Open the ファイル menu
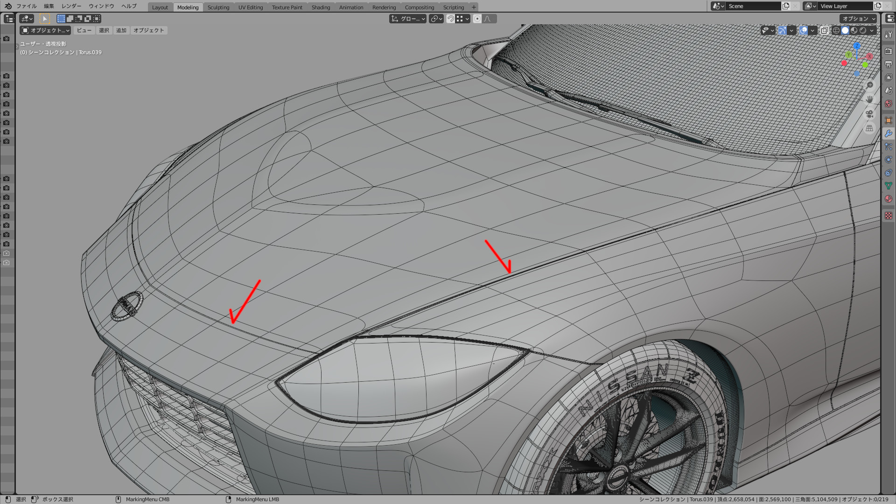The height and width of the screenshot is (504, 896). click(x=27, y=6)
